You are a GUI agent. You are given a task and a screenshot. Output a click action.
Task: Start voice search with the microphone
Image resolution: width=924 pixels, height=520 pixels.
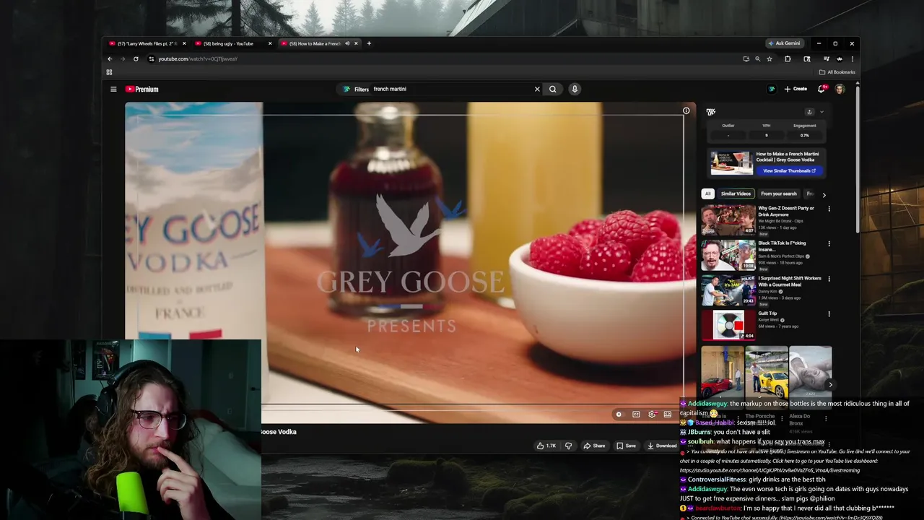click(575, 89)
